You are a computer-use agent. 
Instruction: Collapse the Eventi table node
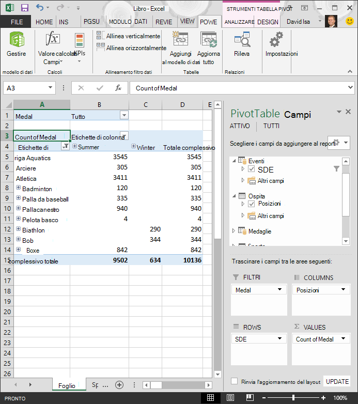coord(234,161)
